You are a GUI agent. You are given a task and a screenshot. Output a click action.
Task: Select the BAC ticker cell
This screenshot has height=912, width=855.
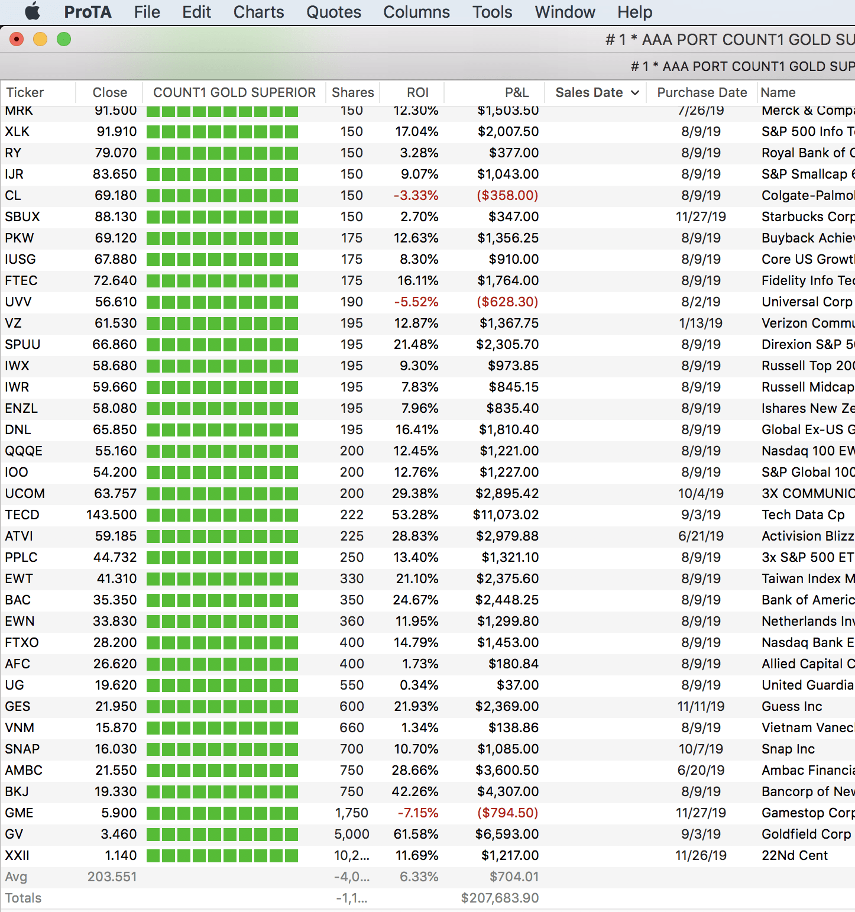pyautogui.click(x=18, y=600)
